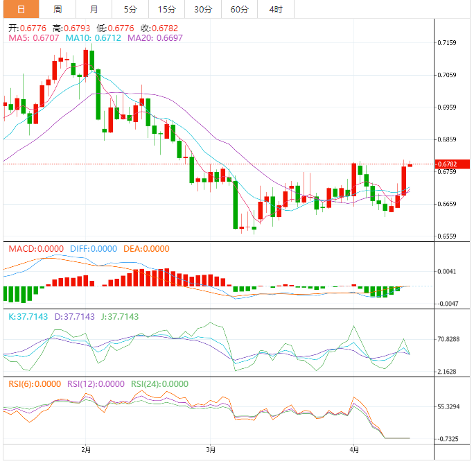The height and width of the screenshot is (466, 474).
Task: Click the 低:0.6776 low price value
Action: (115, 28)
